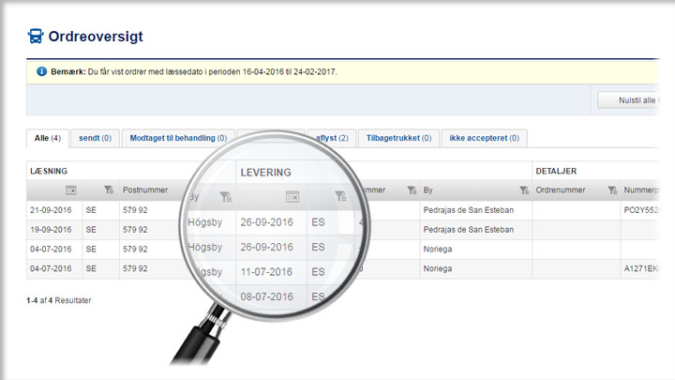The image size is (675, 380).
Task: Show the aflyst (2) tab
Action: tap(332, 138)
